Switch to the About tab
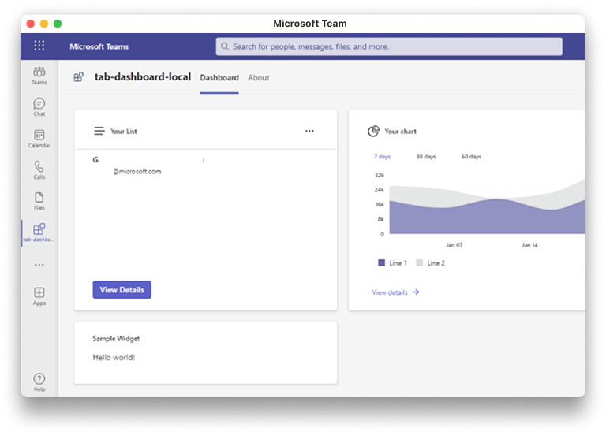The width and height of the screenshot is (606, 435). point(259,77)
